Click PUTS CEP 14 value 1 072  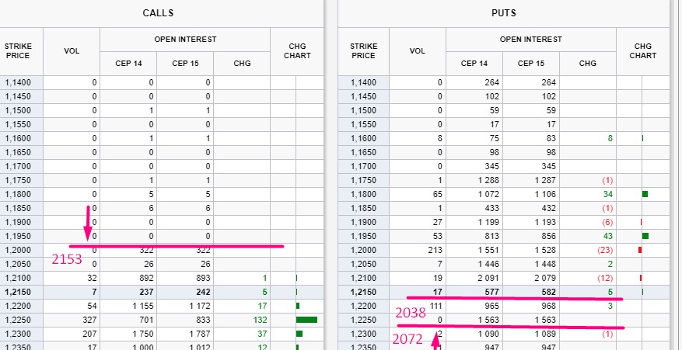[x=489, y=194]
